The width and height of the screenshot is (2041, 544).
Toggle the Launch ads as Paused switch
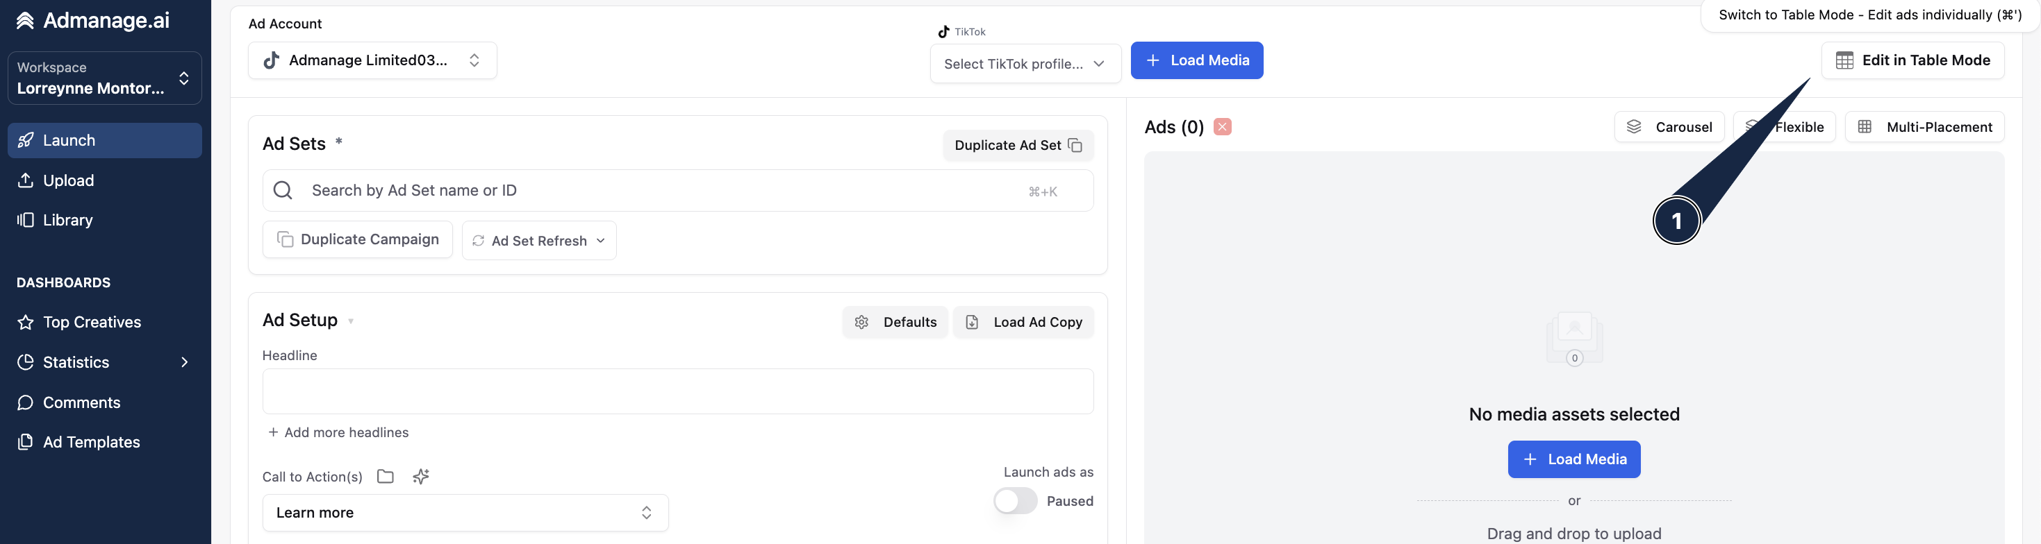coord(1015,500)
